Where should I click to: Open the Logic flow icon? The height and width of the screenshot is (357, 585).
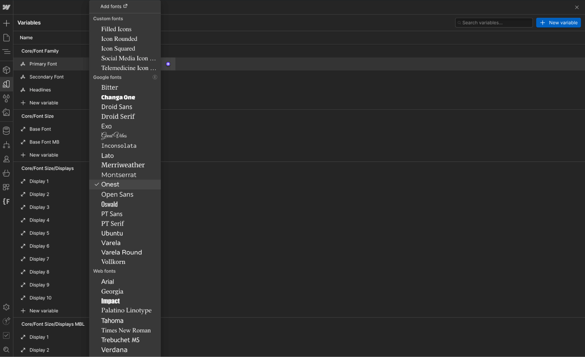click(x=6, y=145)
